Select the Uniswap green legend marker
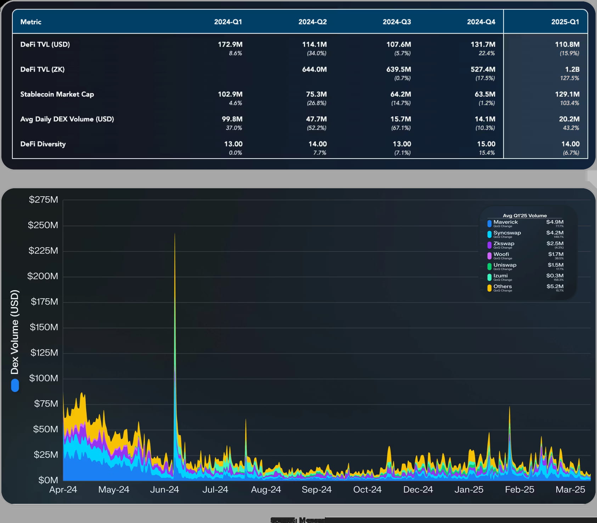 click(489, 266)
